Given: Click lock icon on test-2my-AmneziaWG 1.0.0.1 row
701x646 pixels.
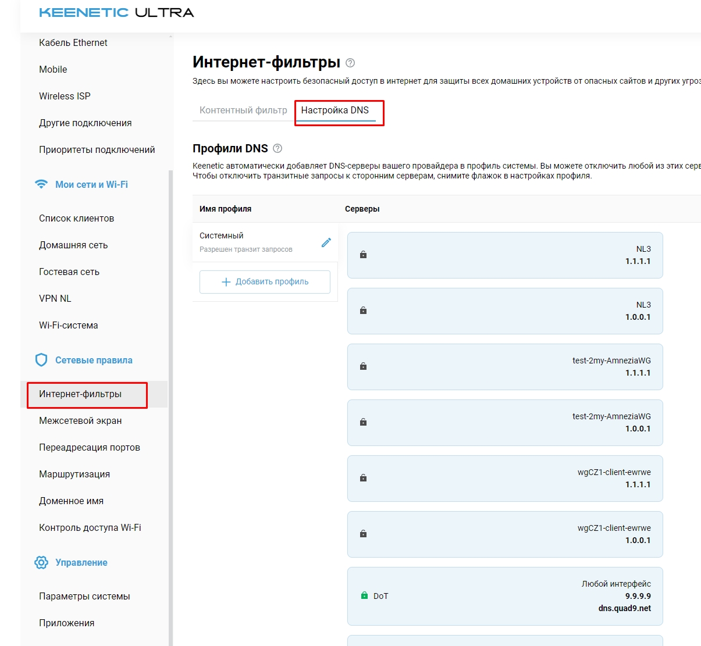Looking at the screenshot, I should pyautogui.click(x=363, y=422).
